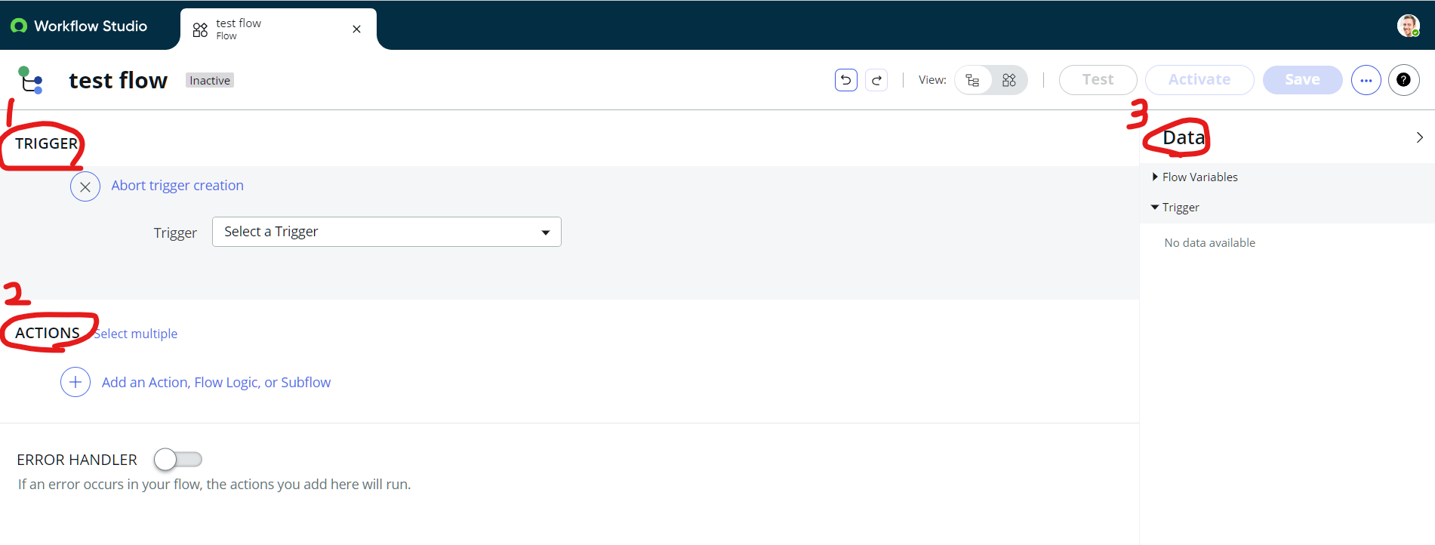
Task: Click the Activate button
Action: pos(1199,80)
